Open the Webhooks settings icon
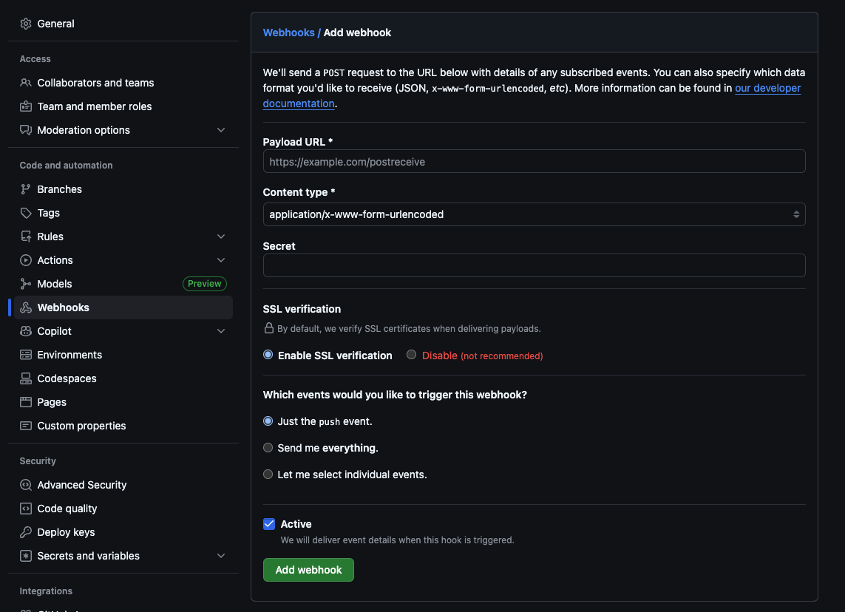This screenshot has width=845, height=612. (x=24, y=307)
